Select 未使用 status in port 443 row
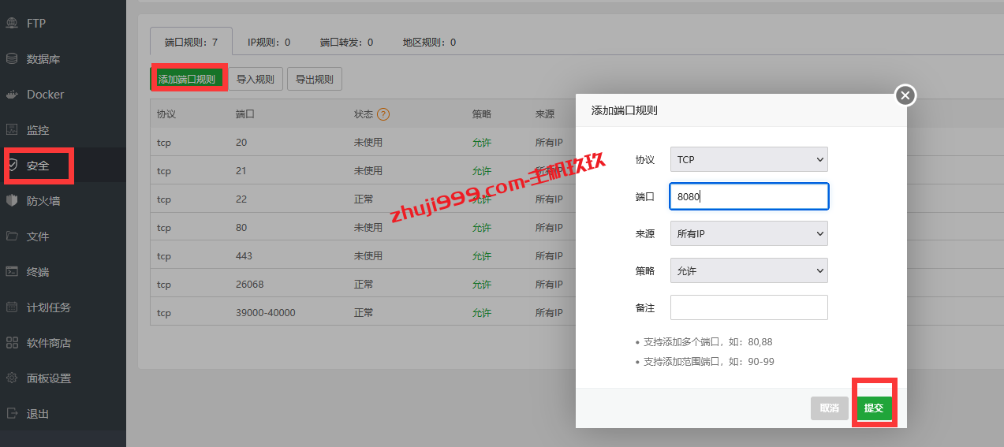Viewport: 1004px width, 447px height. pos(368,255)
